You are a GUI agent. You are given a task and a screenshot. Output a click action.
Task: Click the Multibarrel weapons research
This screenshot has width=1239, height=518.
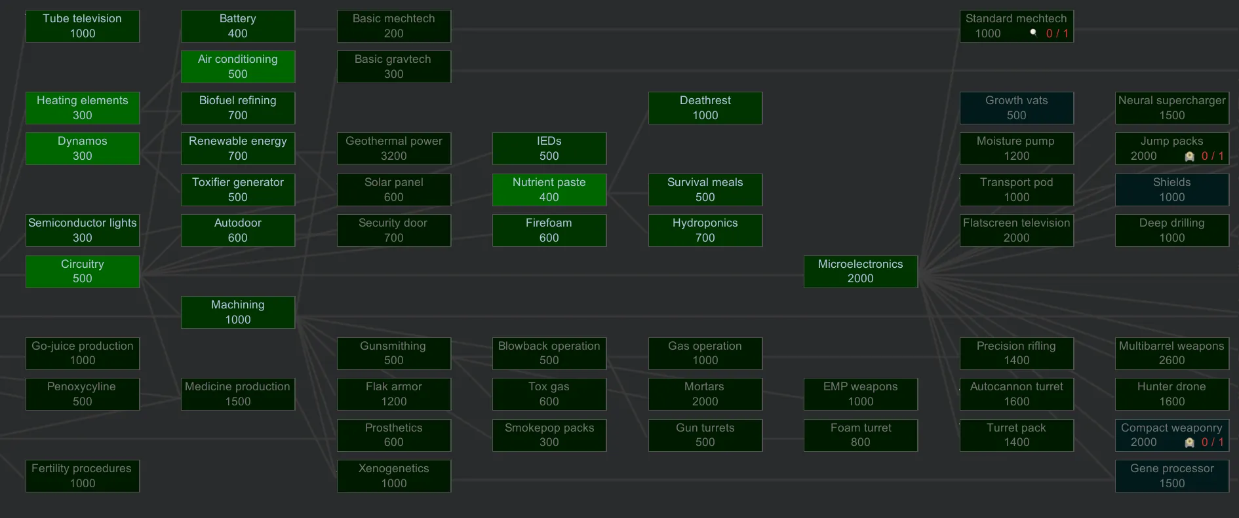(1171, 354)
